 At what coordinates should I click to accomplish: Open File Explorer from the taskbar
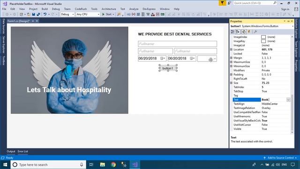pos(103,165)
